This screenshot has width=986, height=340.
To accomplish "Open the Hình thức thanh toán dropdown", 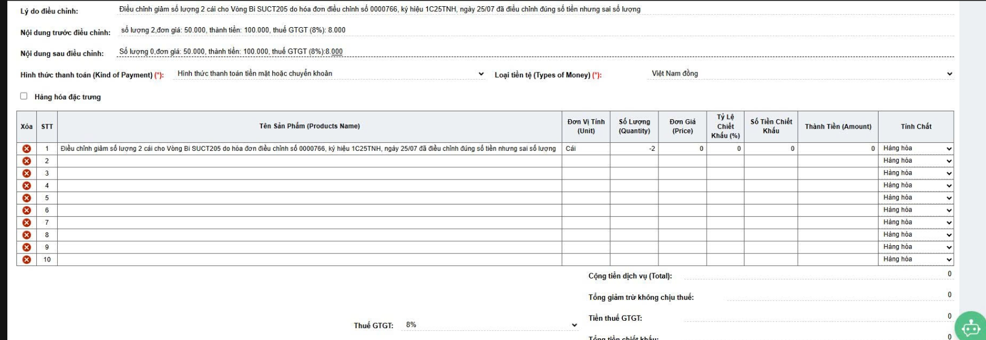I will pyautogui.click(x=329, y=74).
